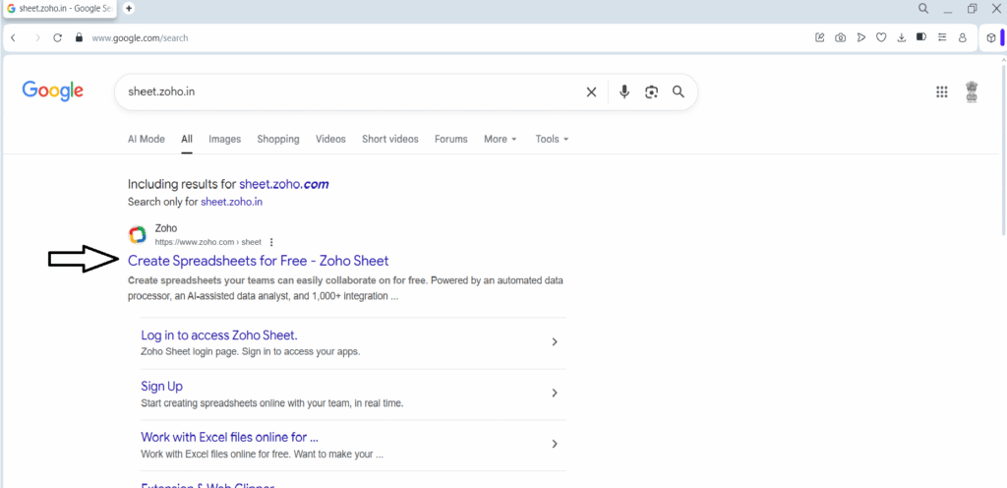Expand the Tools dropdown

click(x=553, y=139)
